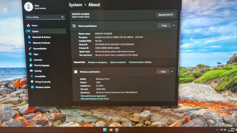Click DESKTOP-GC46EKB beside Device name
The height and width of the screenshot is (133, 237).
tap(103, 34)
